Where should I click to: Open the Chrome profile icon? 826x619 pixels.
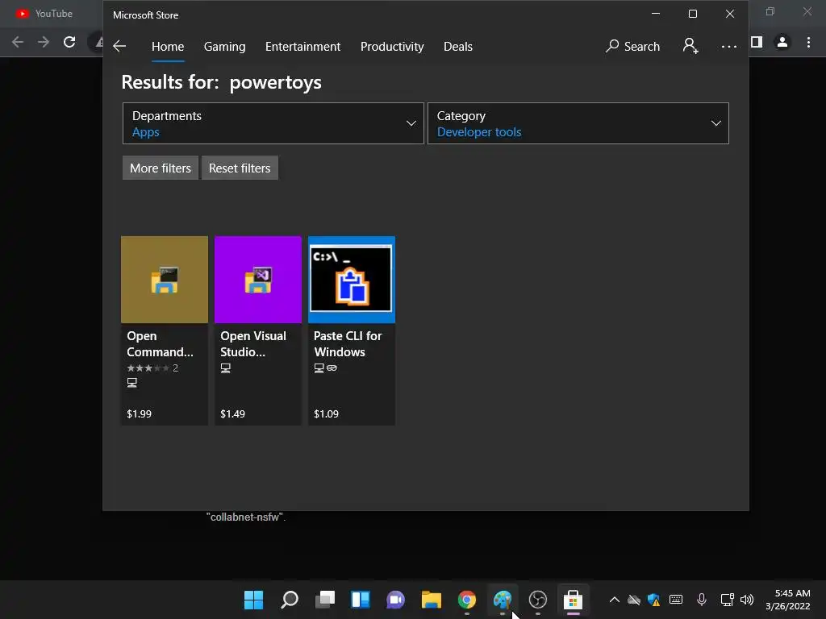point(782,42)
